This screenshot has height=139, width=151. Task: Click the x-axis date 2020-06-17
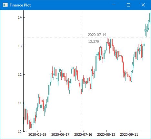(x=60, y=134)
